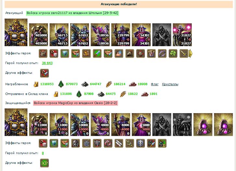The width and height of the screenshot is (236, 171).
Task: Click the attacker unit with 405000 troops
Action: [x=39, y=35]
